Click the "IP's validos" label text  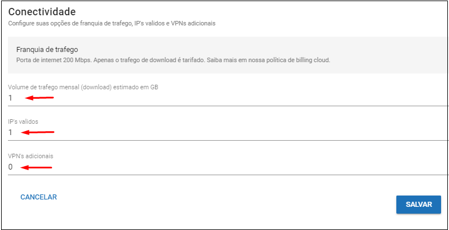point(23,121)
